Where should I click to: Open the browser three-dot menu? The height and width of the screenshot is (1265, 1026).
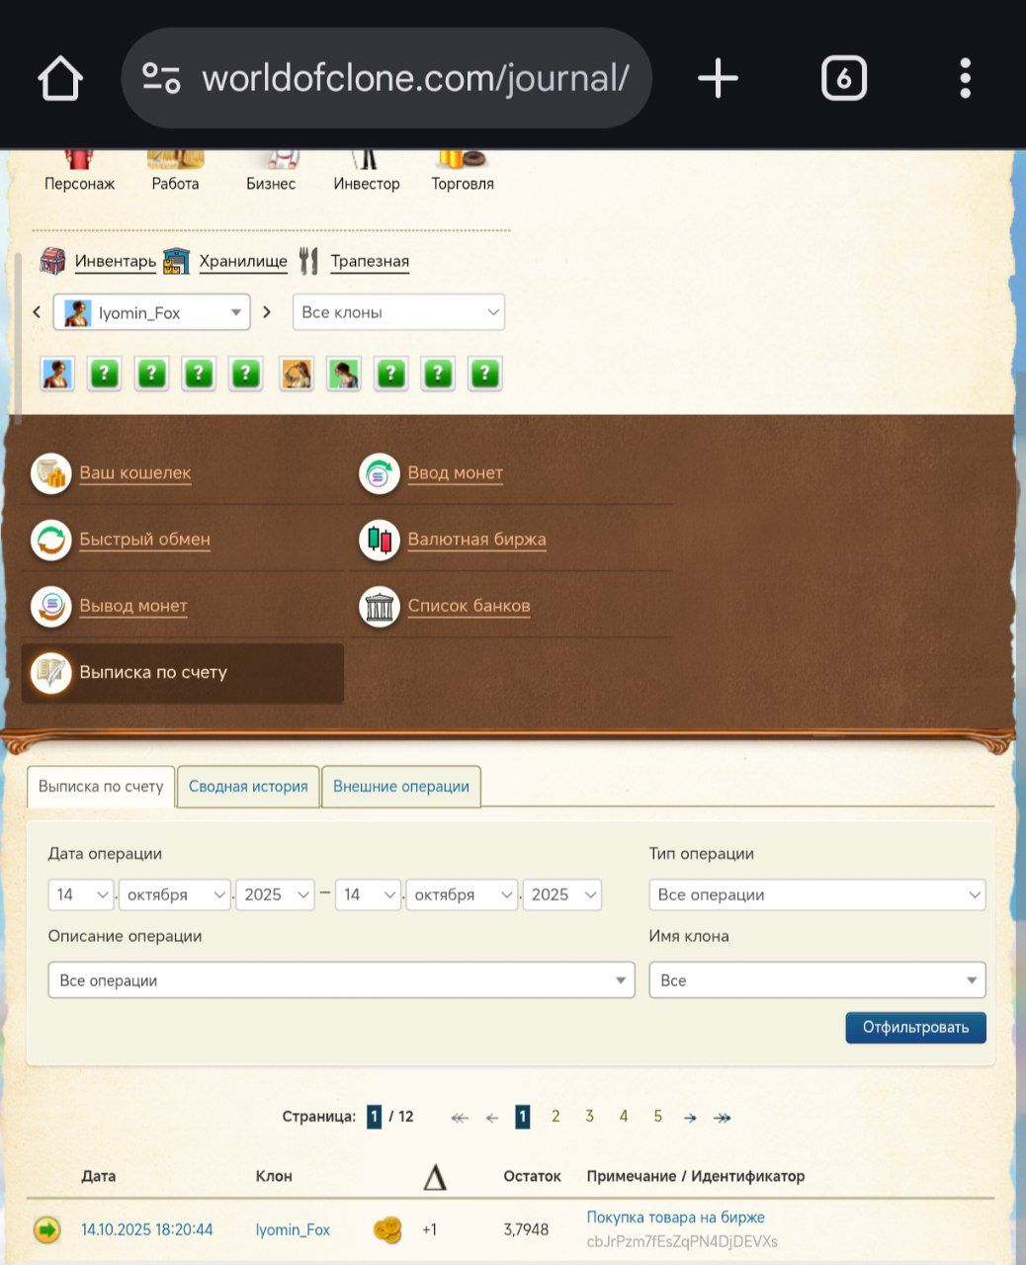click(965, 78)
